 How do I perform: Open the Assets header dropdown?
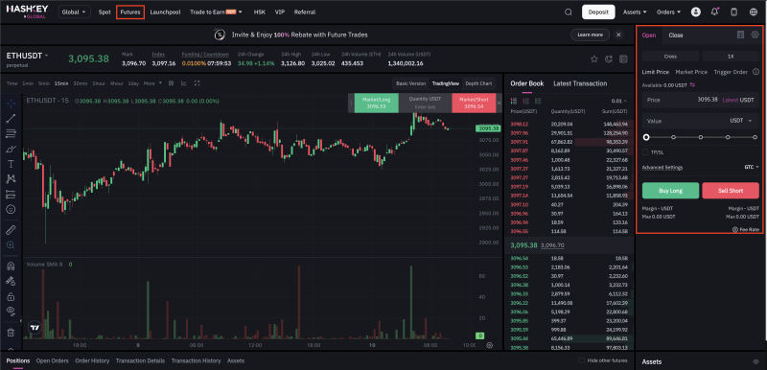635,12
